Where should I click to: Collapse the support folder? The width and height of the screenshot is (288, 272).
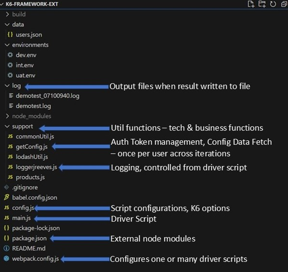click(7, 126)
